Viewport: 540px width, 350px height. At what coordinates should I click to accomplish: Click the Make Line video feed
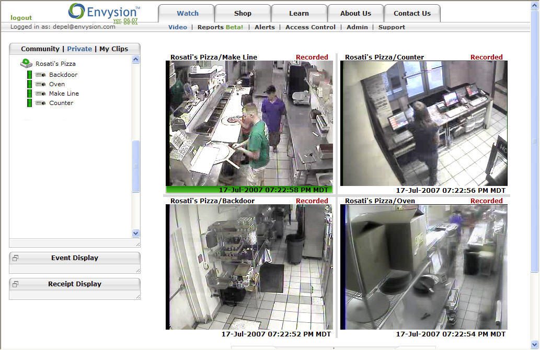[x=249, y=124]
